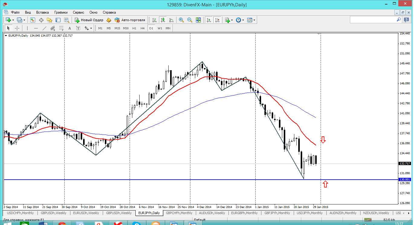Expand the new chart dropdown arrow

[13, 20]
